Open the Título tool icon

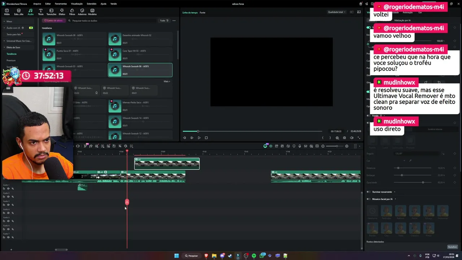click(x=40, y=12)
